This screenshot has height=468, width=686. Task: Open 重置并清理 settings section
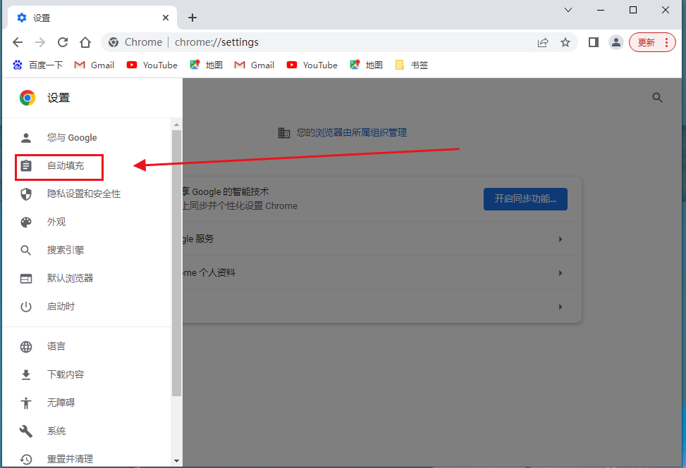(x=87, y=459)
